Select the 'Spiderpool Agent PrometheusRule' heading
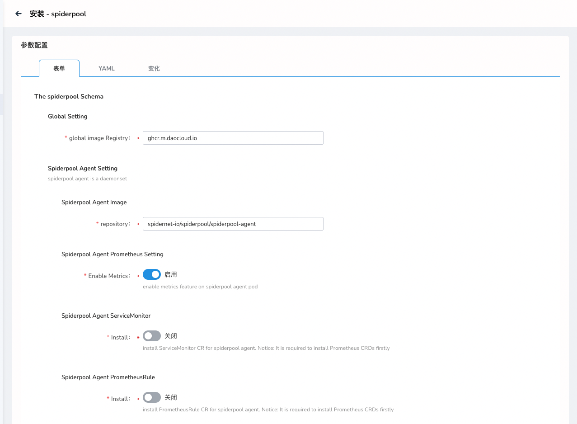The image size is (577, 424). (108, 377)
